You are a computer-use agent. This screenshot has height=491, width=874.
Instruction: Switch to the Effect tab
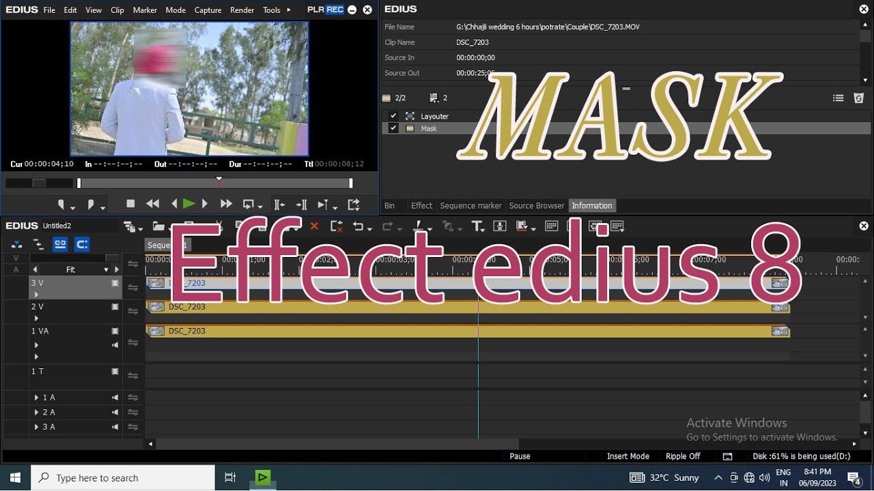pyautogui.click(x=421, y=205)
